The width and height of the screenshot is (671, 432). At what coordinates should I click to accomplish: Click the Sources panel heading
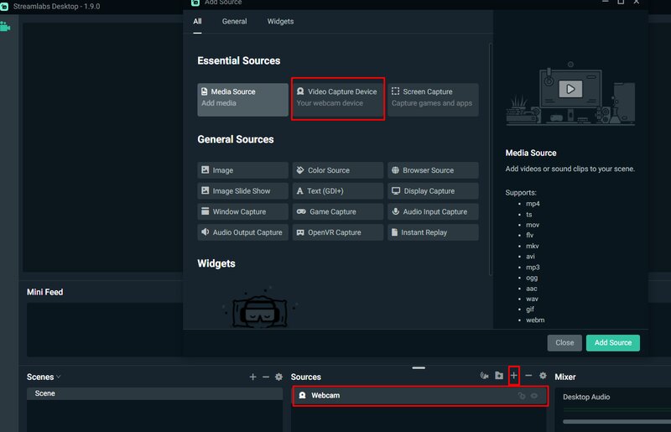point(305,377)
